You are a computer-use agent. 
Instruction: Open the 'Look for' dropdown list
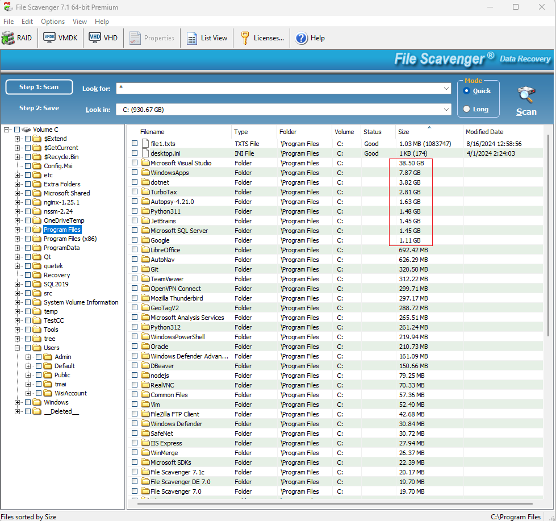pos(445,88)
